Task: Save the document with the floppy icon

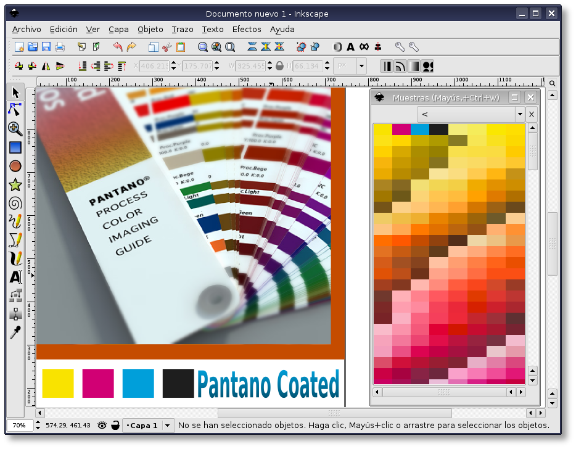Action: click(46, 47)
